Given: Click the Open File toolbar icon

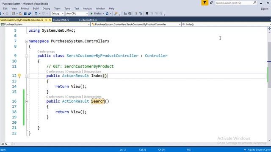Looking at the screenshot, I should [x=20, y=14].
